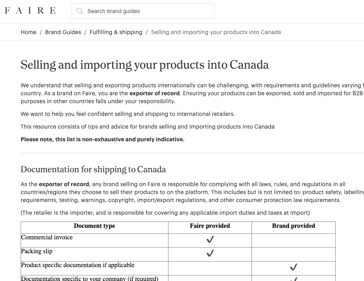Click the Commercial invoice checkmark icon
Viewport: 364px width, 281px height.
[210, 239]
